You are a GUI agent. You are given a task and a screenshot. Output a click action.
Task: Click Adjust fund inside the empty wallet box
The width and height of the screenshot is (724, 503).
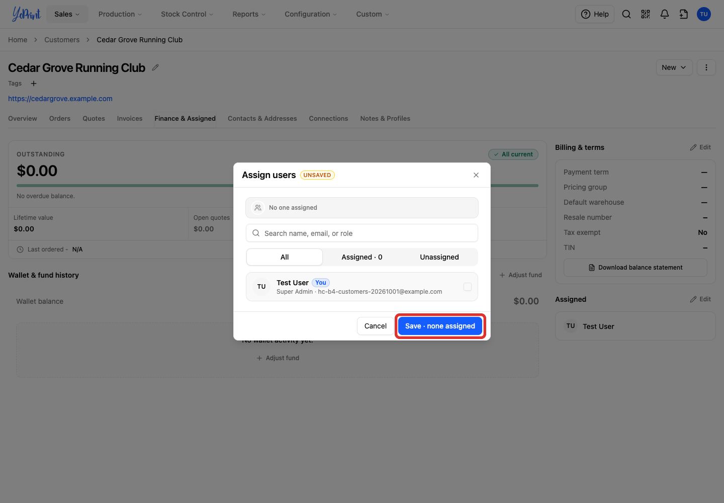(x=278, y=358)
